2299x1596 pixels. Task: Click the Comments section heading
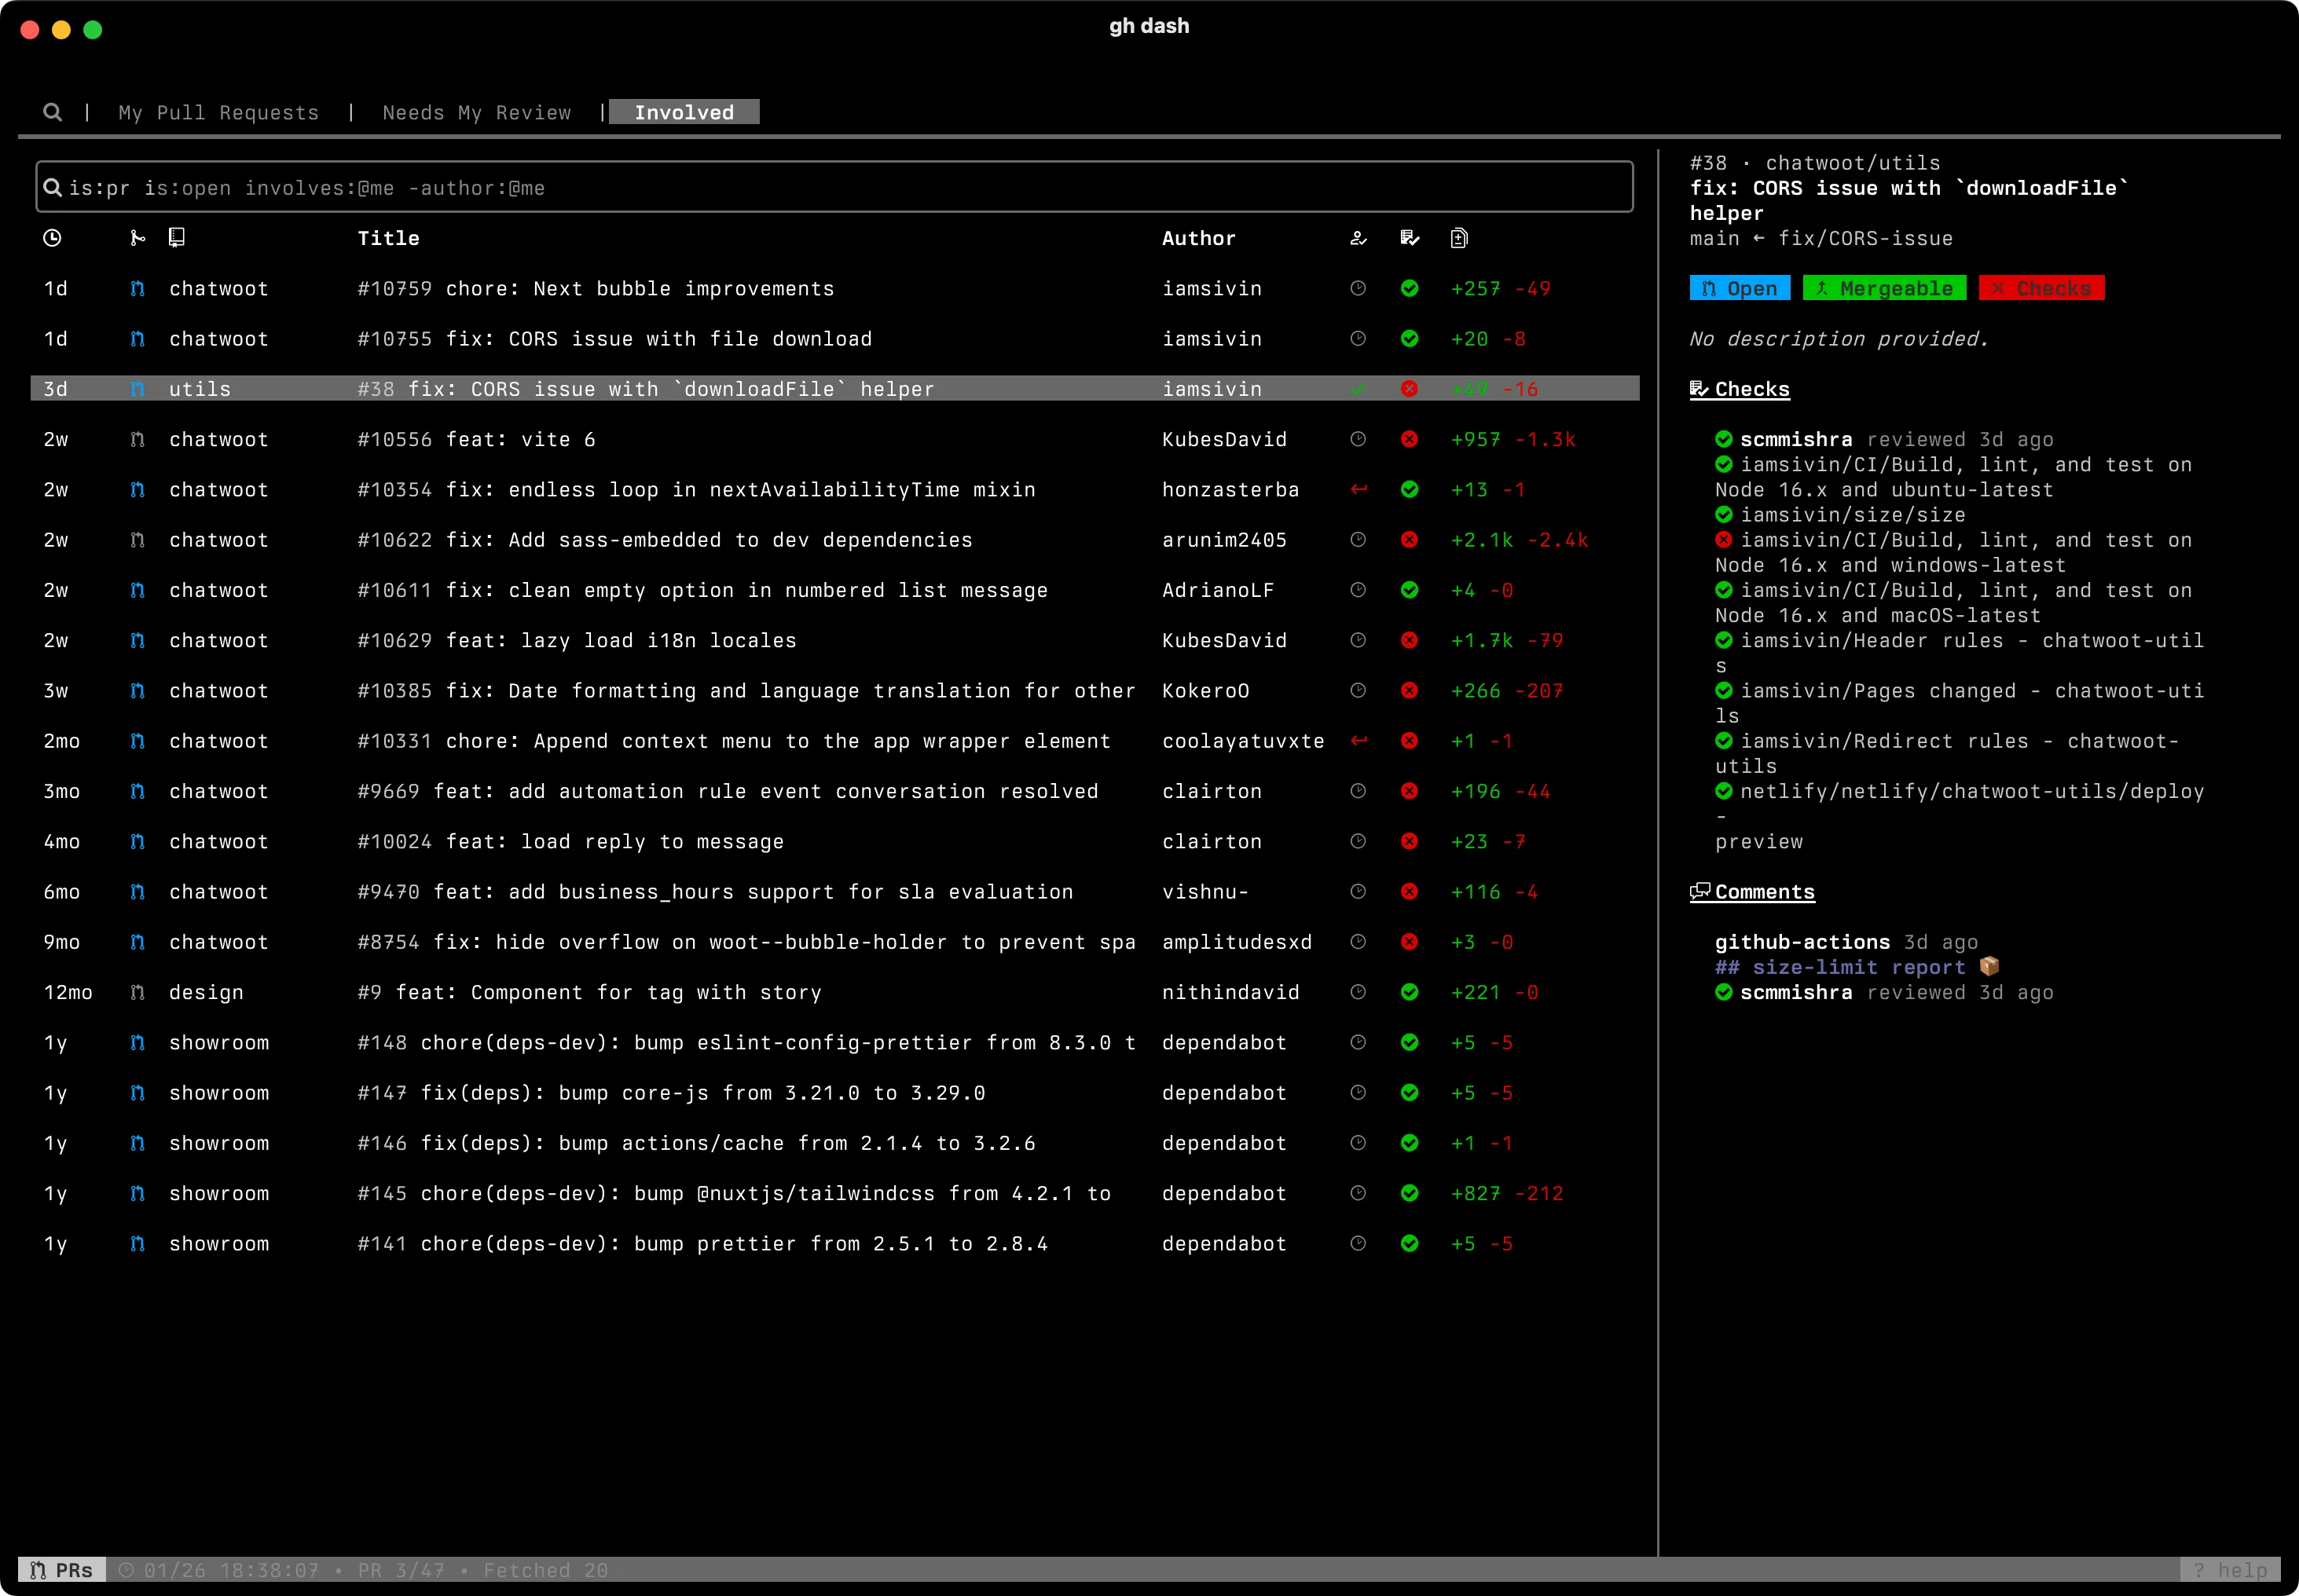point(1752,892)
